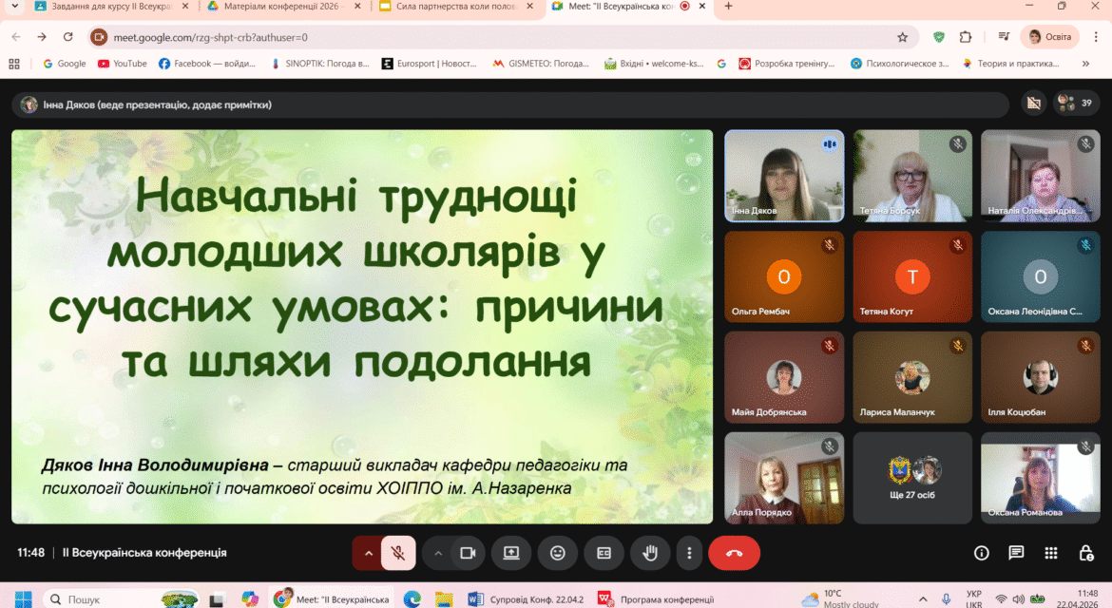Toggle closed captions
Image resolution: width=1112 pixels, height=608 pixels.
604,554
